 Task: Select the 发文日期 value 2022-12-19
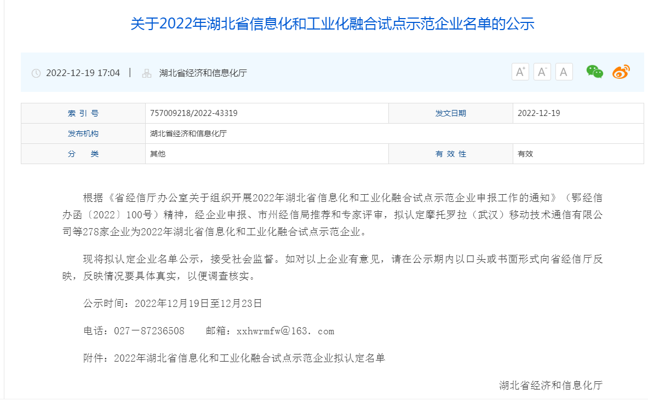[540, 113]
